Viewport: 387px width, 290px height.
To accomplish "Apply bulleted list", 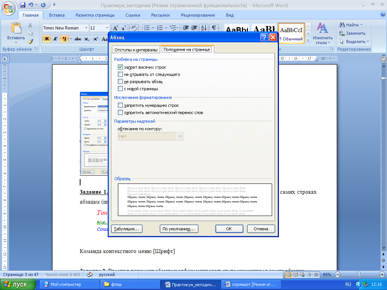I will click(147, 28).
